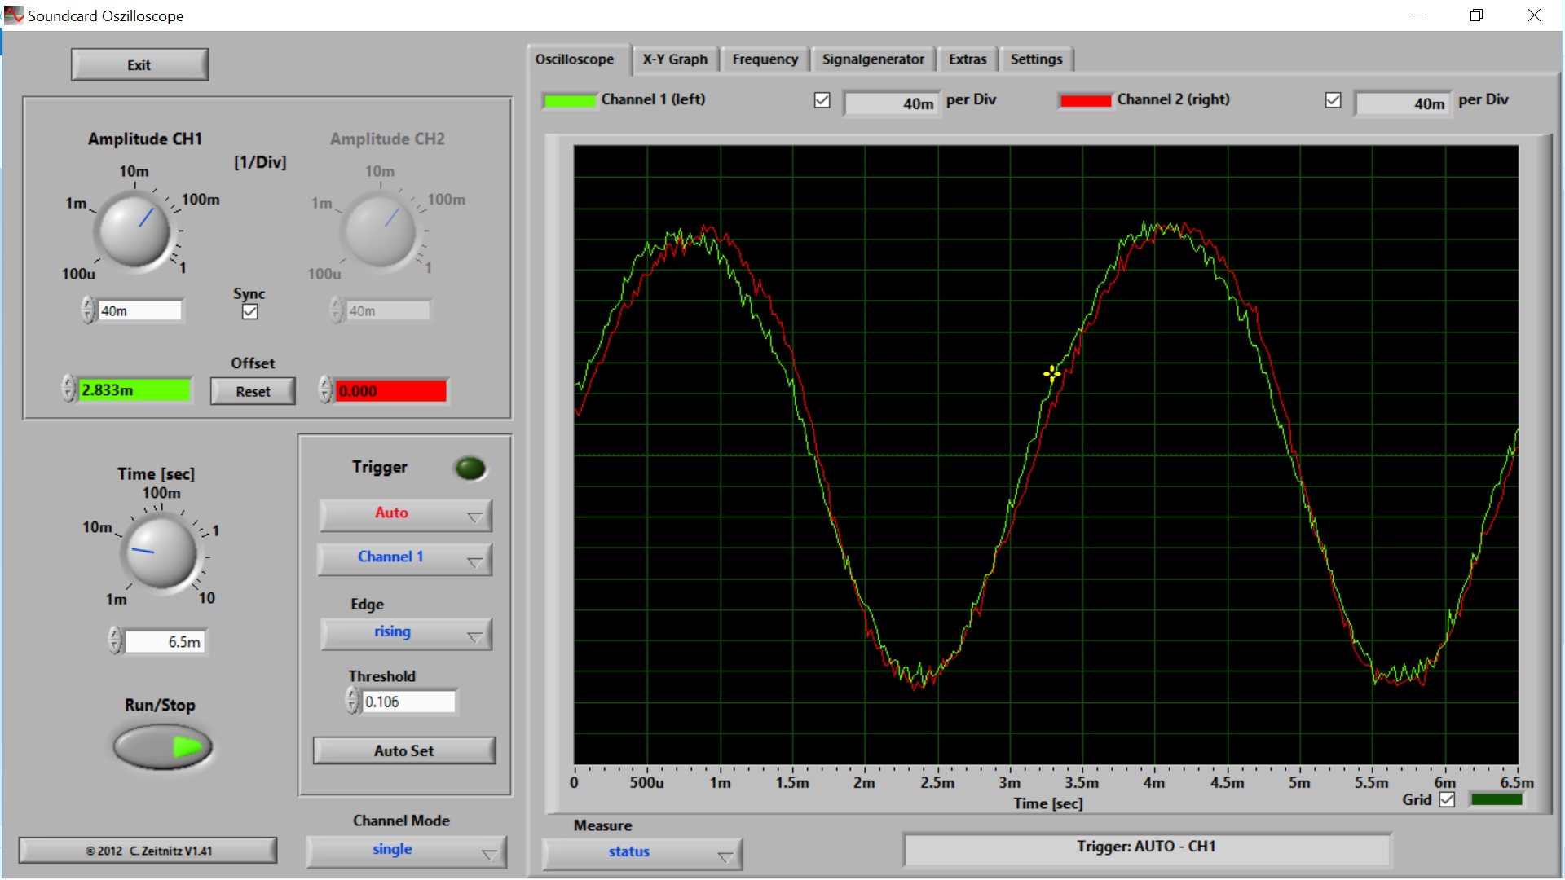Click the Trigger LED indicator
Screen dimensions: 1565x880
(x=469, y=469)
